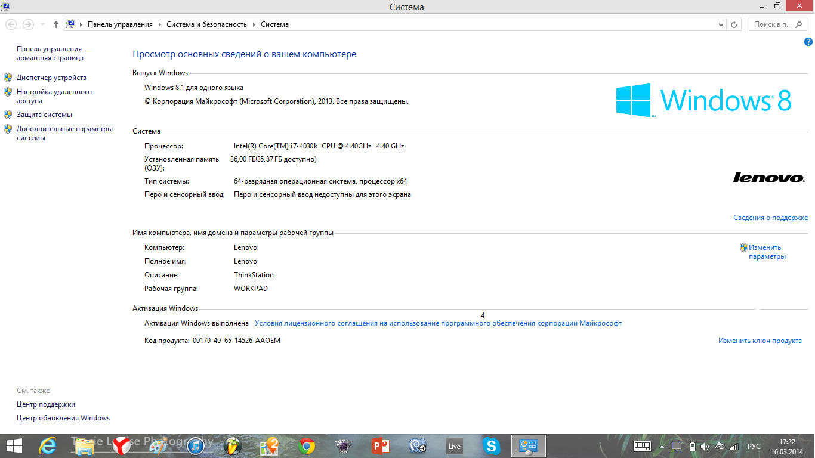The width and height of the screenshot is (815, 458).
Task: Click the Back navigation arrow
Action: pyautogui.click(x=11, y=24)
